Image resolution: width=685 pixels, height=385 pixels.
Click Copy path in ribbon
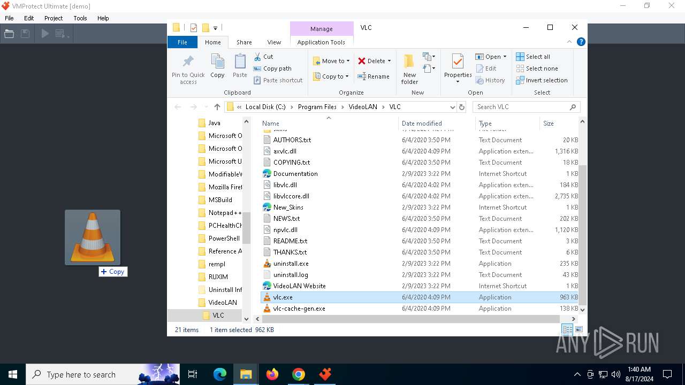272,68
